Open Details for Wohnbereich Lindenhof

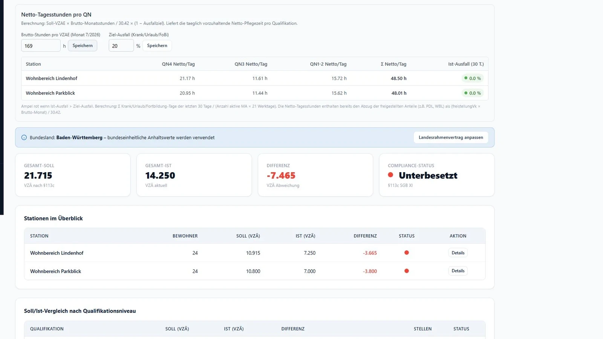[x=458, y=253]
